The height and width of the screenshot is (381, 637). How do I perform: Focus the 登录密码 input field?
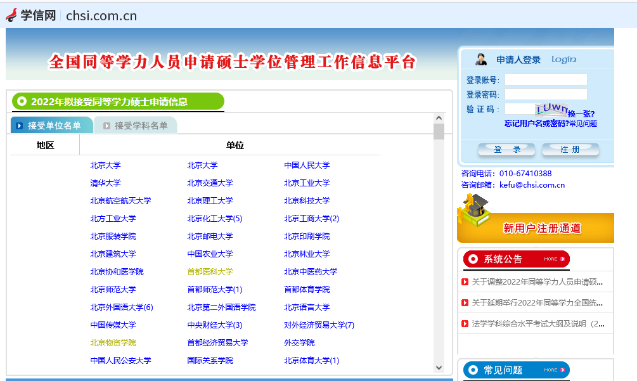point(545,94)
